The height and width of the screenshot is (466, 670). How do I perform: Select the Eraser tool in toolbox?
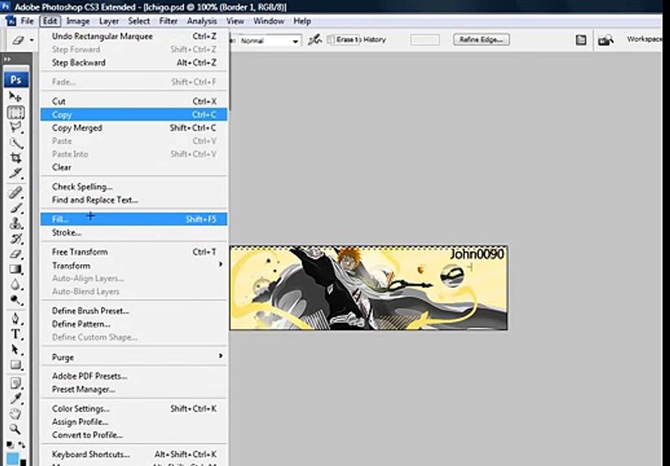16,254
